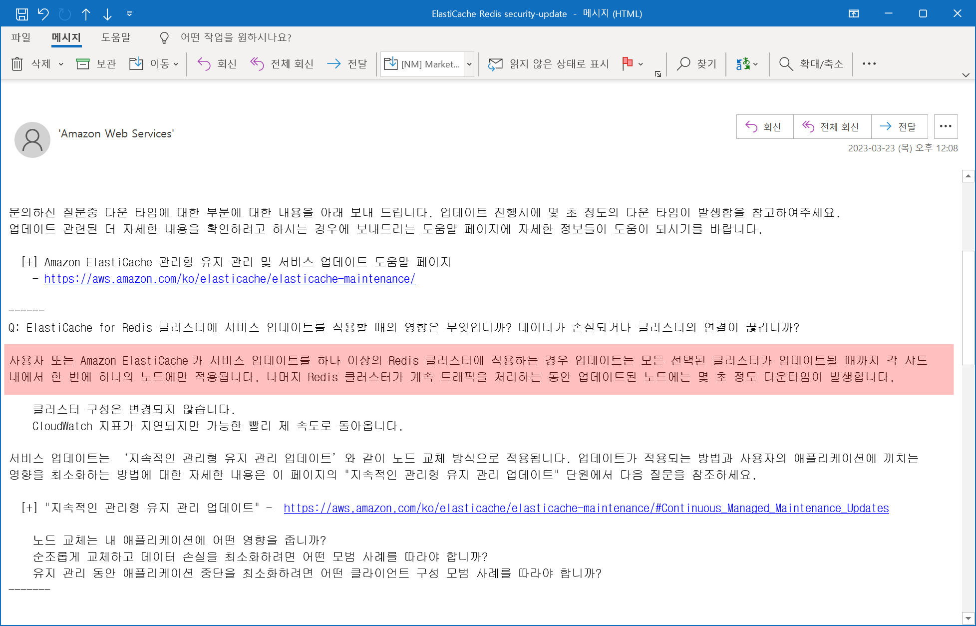Image resolution: width=976 pixels, height=626 pixels.
Task: Switch to the 도움말 tab
Action: pyautogui.click(x=115, y=37)
